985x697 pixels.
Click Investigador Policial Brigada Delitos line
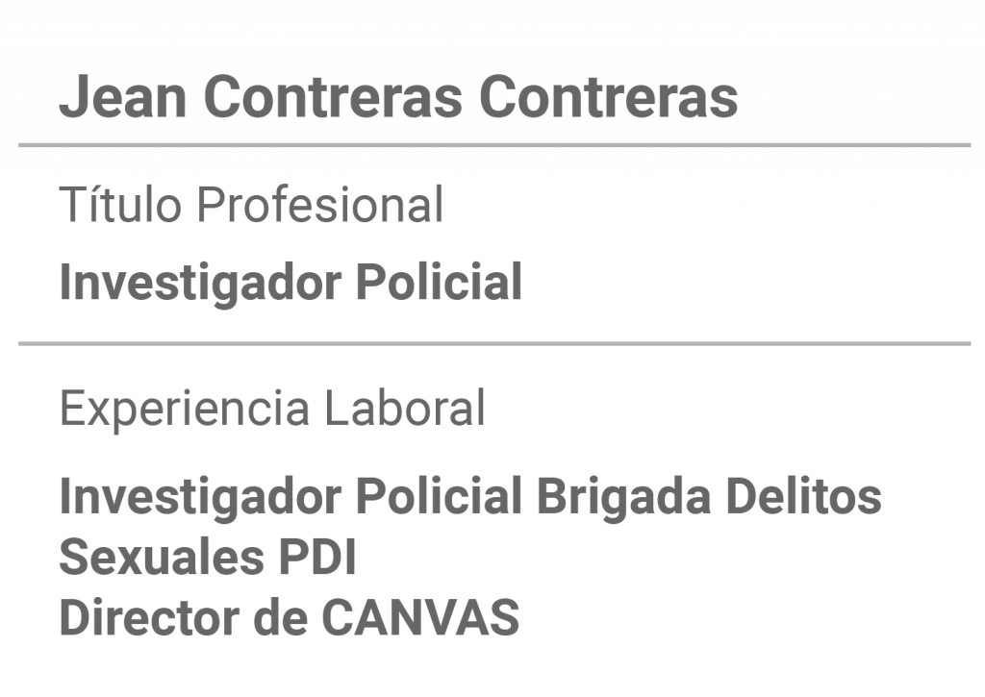click(470, 497)
